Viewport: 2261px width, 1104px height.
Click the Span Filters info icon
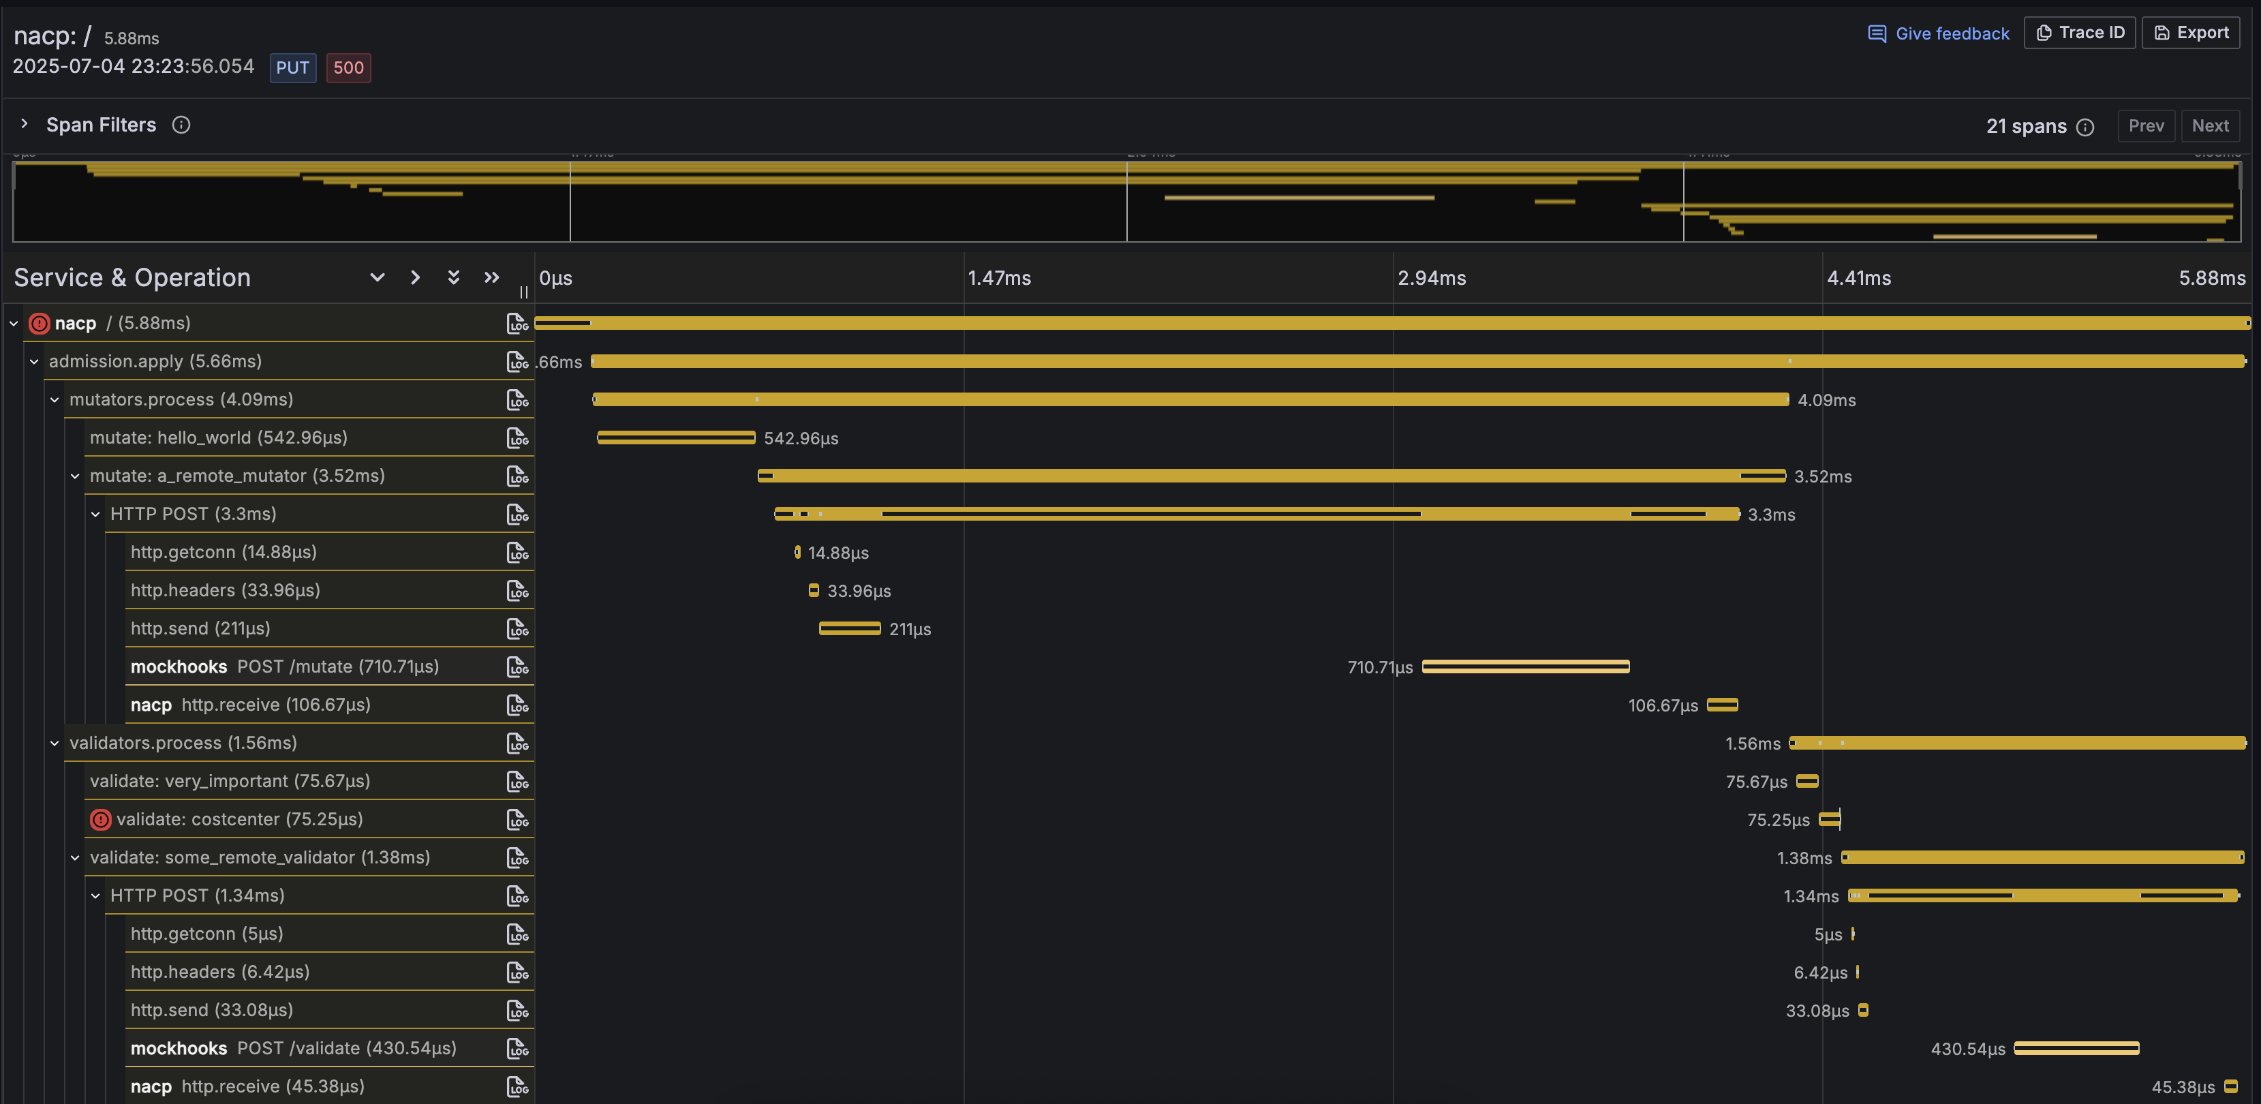181,125
